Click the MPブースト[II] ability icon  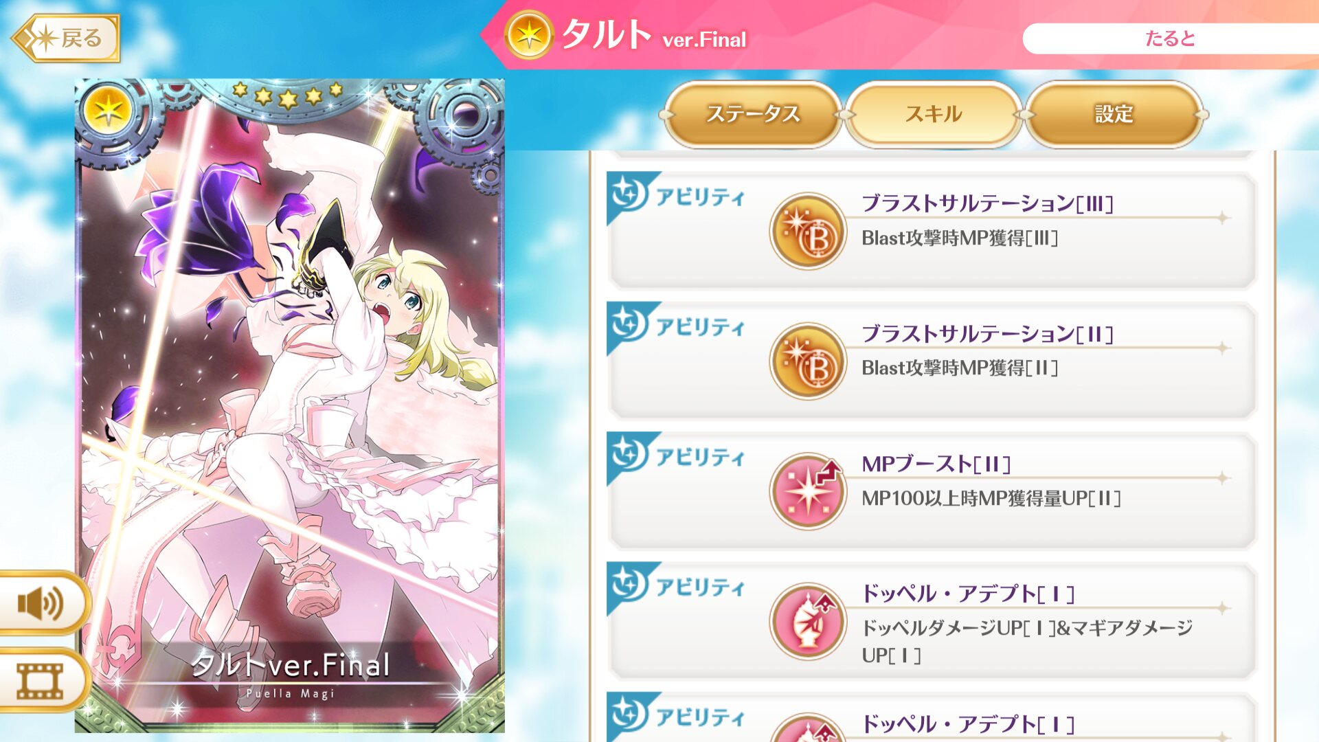(x=808, y=491)
